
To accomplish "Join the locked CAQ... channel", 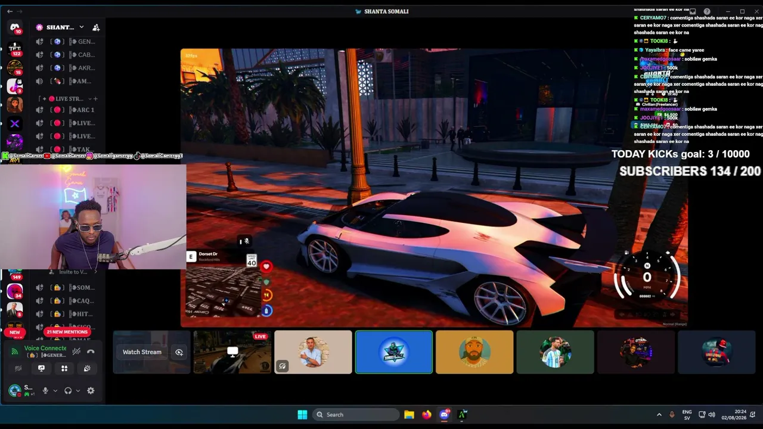I will (66, 301).
